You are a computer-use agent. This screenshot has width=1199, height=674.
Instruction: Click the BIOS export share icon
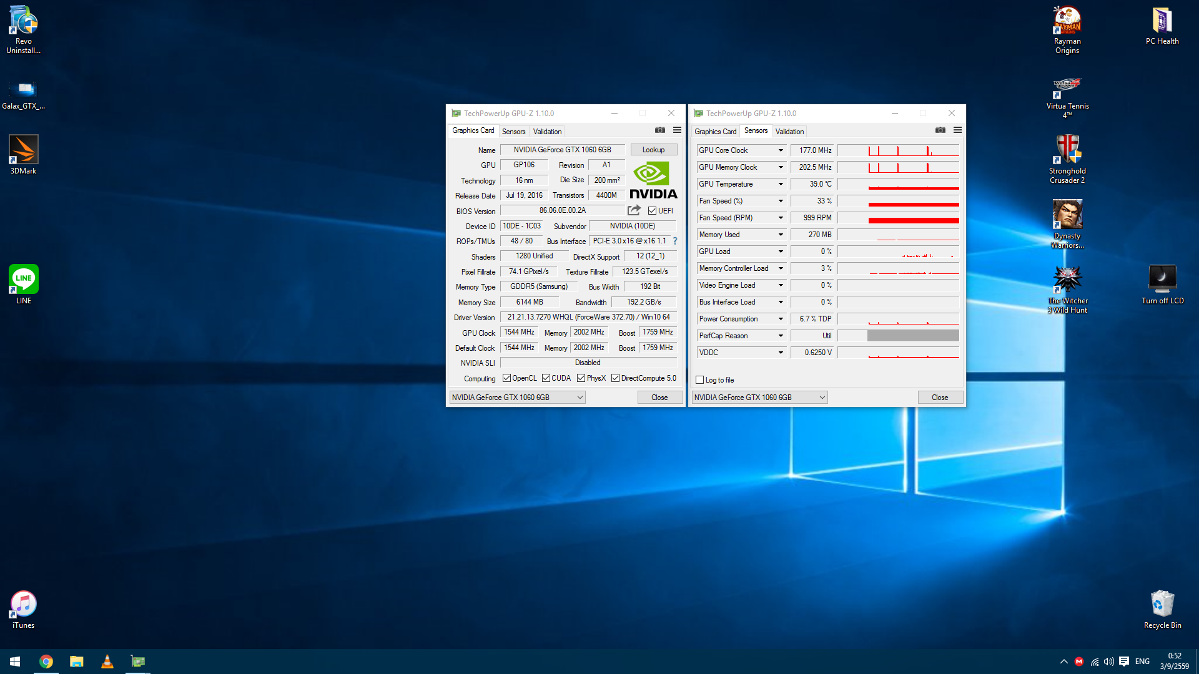[634, 210]
